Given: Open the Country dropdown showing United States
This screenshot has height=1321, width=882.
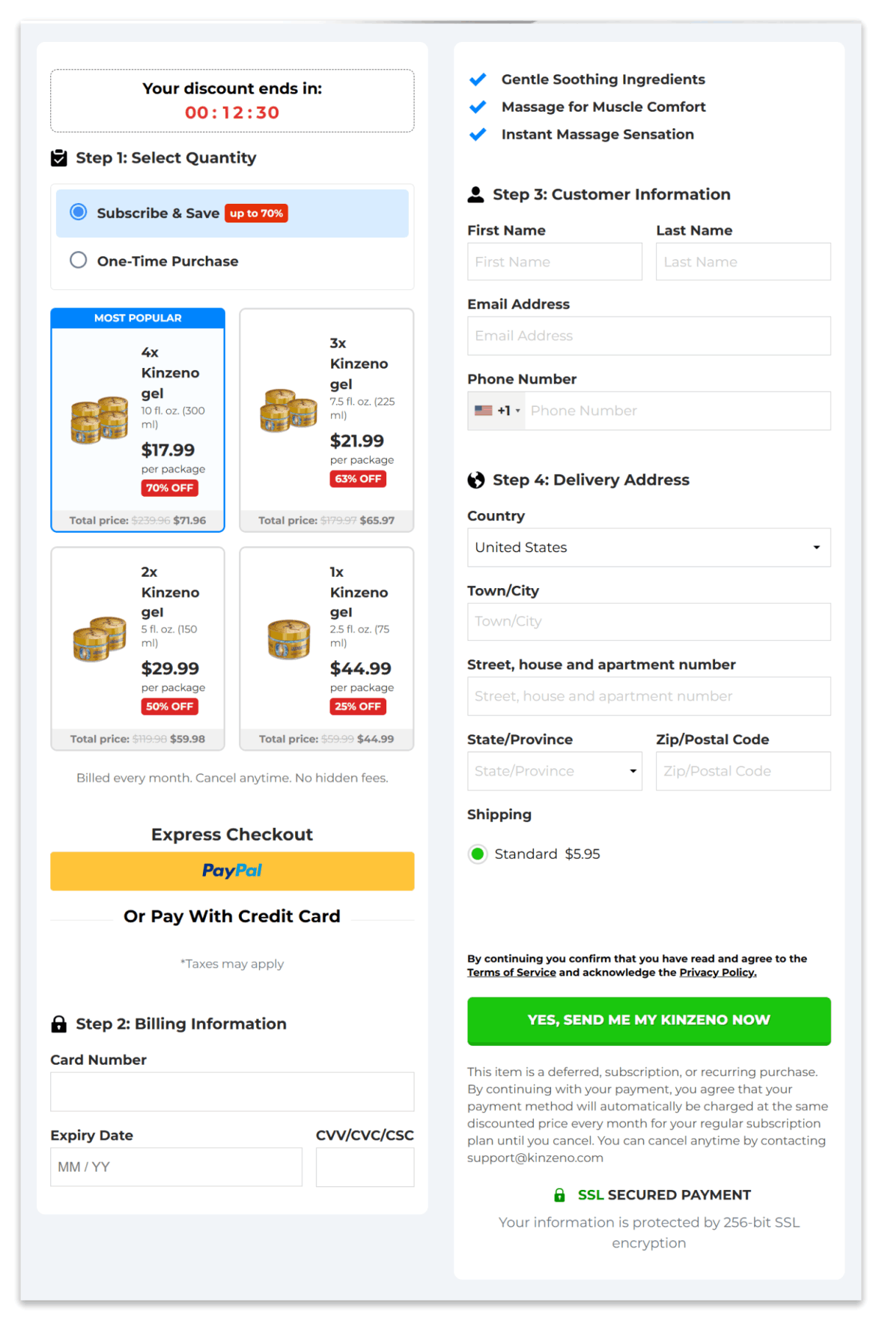Looking at the screenshot, I should click(649, 548).
